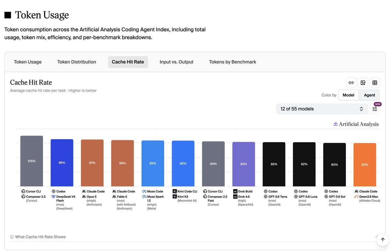Click the GPT-5.6 Terra model label

point(278,197)
